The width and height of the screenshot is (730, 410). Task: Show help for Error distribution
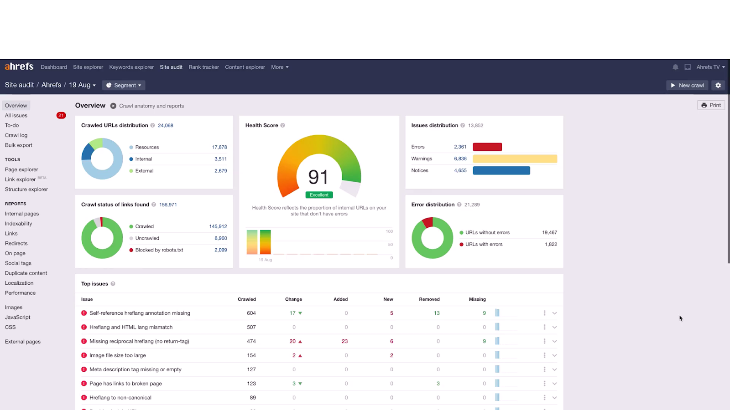point(459,205)
